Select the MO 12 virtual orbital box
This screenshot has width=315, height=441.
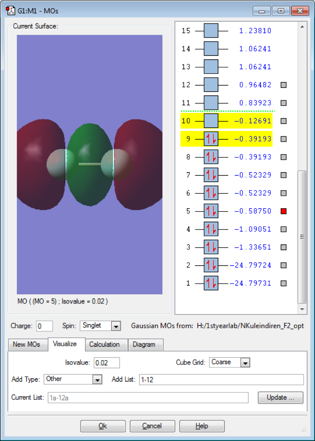click(x=211, y=85)
